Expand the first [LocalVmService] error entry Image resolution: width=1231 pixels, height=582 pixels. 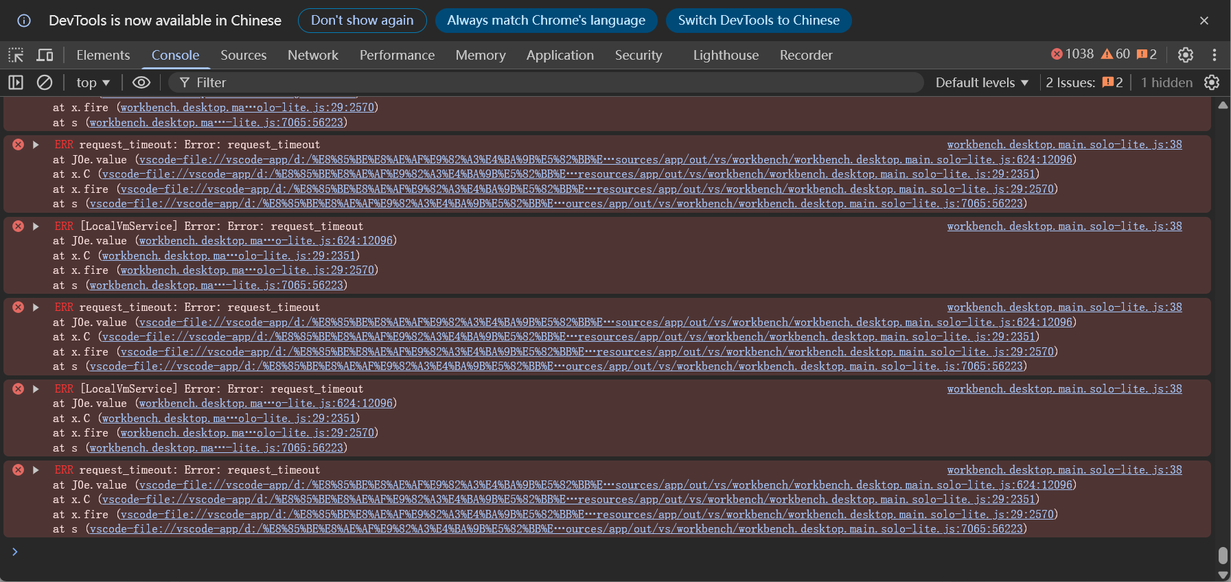click(36, 226)
